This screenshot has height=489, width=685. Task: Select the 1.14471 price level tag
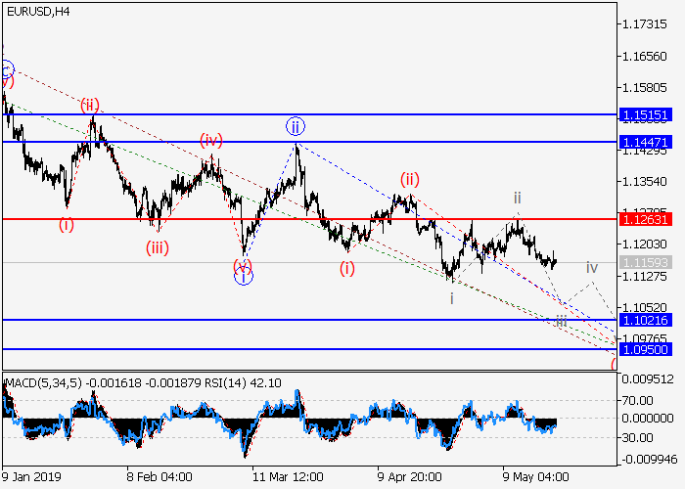[x=645, y=142]
